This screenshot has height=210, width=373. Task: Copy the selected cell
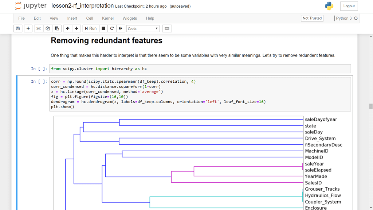pyautogui.click(x=48, y=28)
